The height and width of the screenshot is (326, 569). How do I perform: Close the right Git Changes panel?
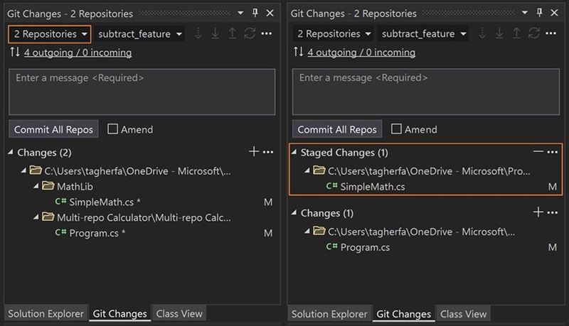coord(555,13)
